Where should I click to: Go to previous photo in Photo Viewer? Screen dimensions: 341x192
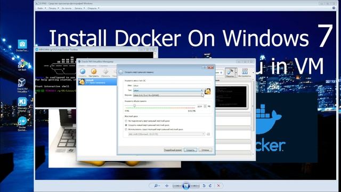click(x=177, y=186)
